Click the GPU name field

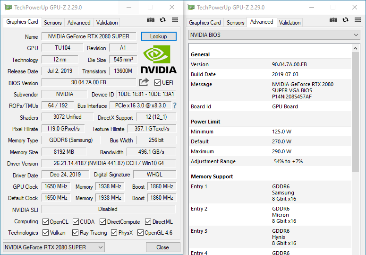pyautogui.click(x=89, y=36)
